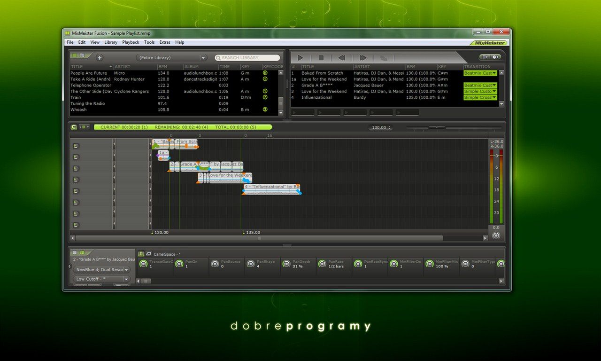
Task: Click the third timeline track header icon
Action: [x=76, y=168]
